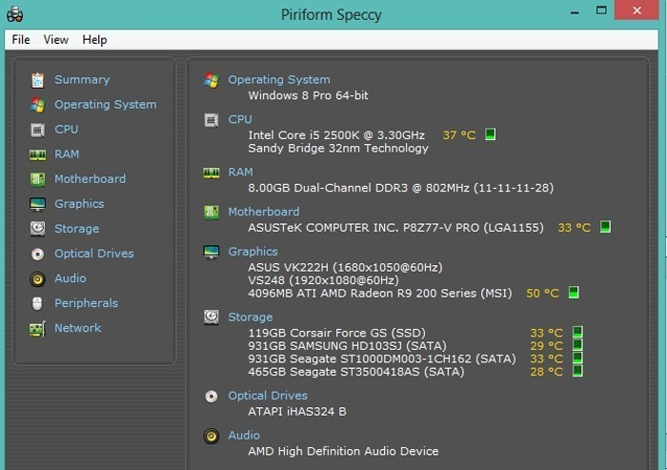Click the green temperature indicator beside motherboard 33 °C
This screenshot has height=470, width=667.
605,227
